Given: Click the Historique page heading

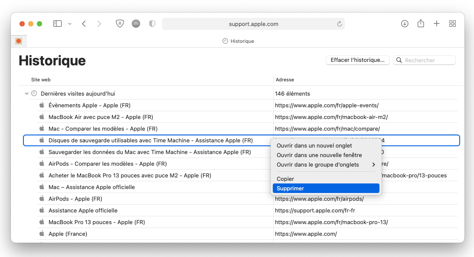Looking at the screenshot, I should click(x=52, y=61).
